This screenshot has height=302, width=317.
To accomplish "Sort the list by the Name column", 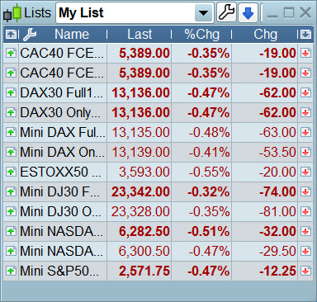I will point(72,35).
